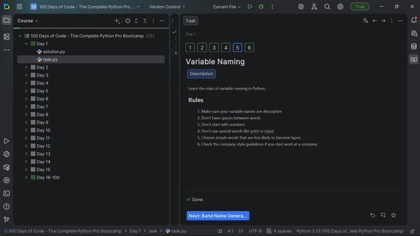Go to next task arrow
The height and width of the screenshot is (236, 420).
click(384, 20)
